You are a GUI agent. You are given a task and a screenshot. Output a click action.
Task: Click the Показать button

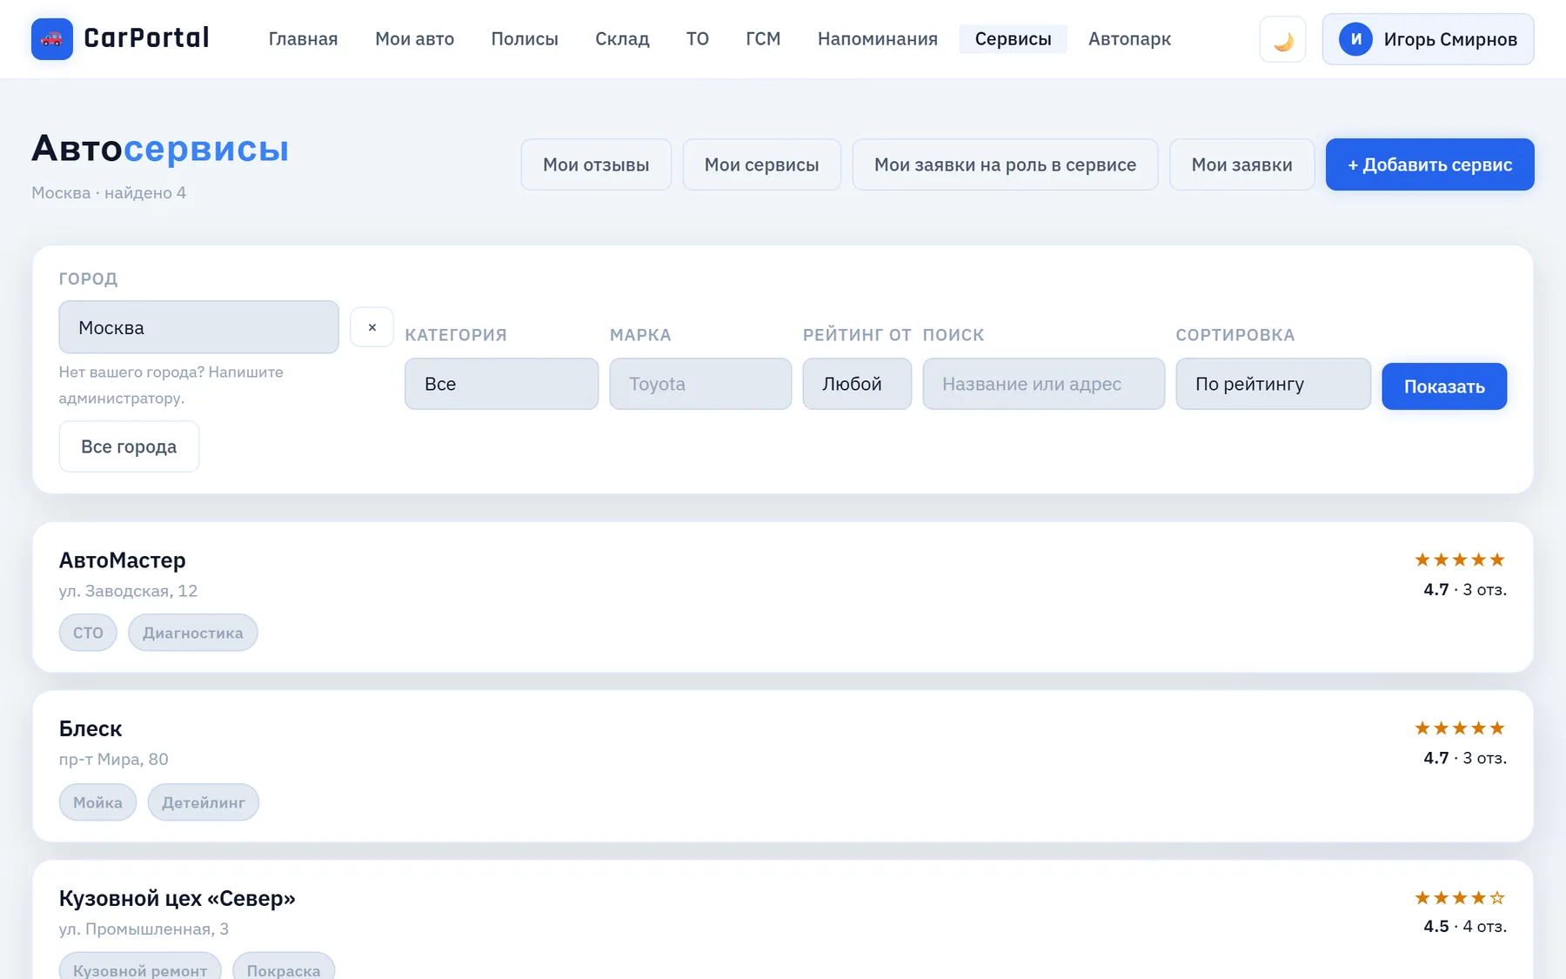pos(1444,386)
